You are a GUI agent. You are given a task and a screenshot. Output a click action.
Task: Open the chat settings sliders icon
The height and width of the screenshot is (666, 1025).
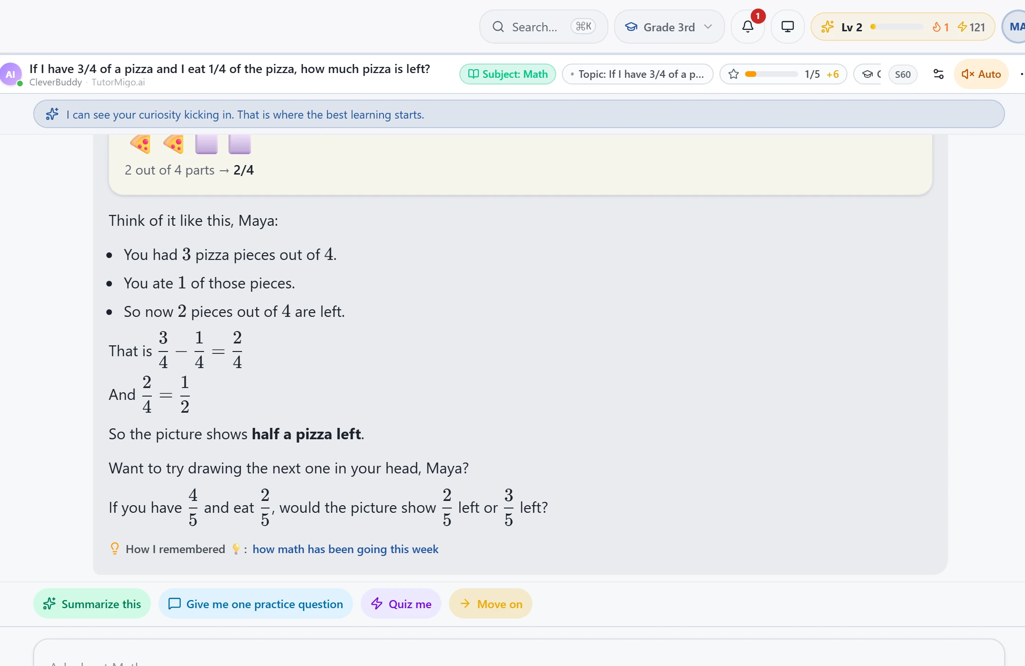point(938,74)
